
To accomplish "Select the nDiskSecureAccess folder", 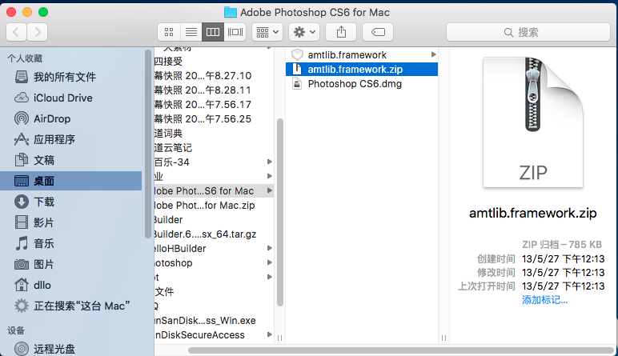I will [x=214, y=335].
